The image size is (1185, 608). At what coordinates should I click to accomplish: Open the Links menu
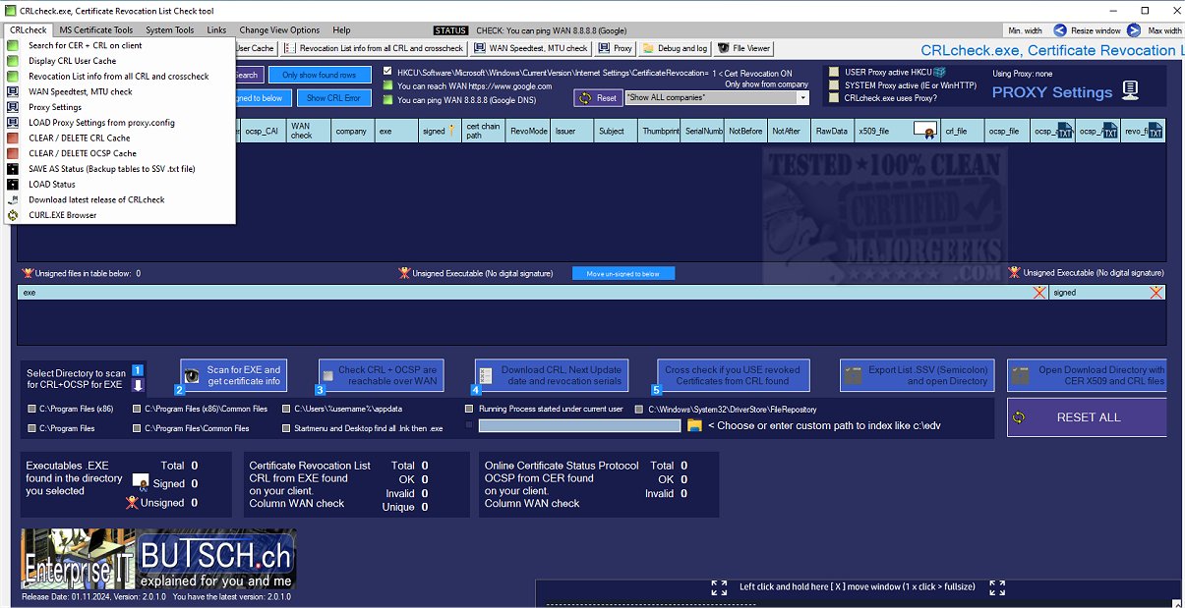pyautogui.click(x=216, y=30)
